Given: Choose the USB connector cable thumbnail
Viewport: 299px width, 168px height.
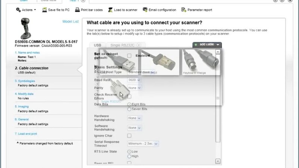Looking at the screenshot, I should coord(119,62).
